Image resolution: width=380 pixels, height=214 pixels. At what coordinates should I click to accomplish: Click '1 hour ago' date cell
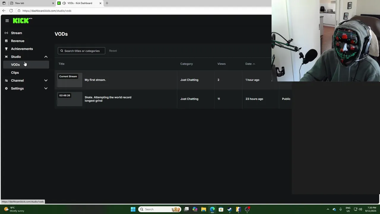click(252, 80)
